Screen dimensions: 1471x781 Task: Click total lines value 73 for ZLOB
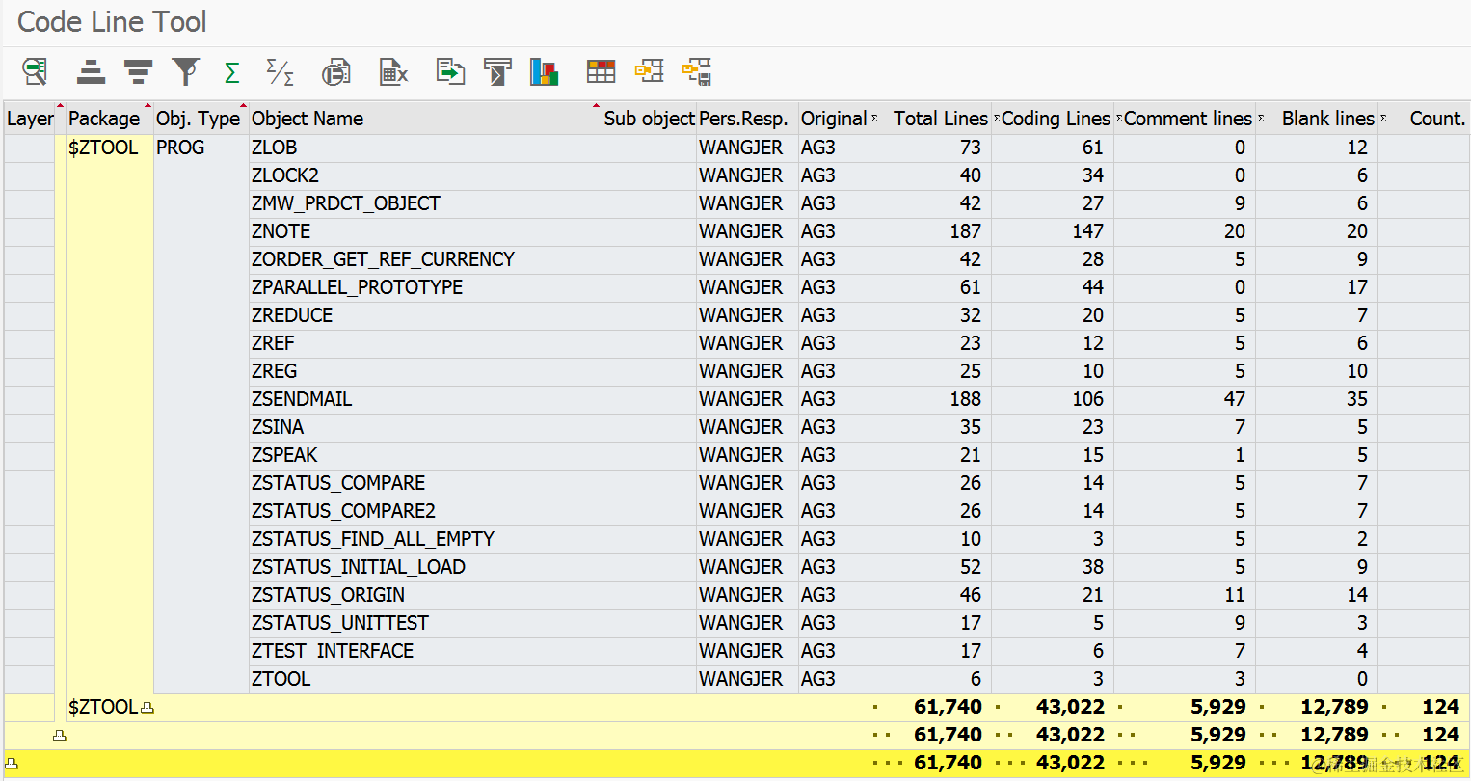pyautogui.click(x=970, y=148)
